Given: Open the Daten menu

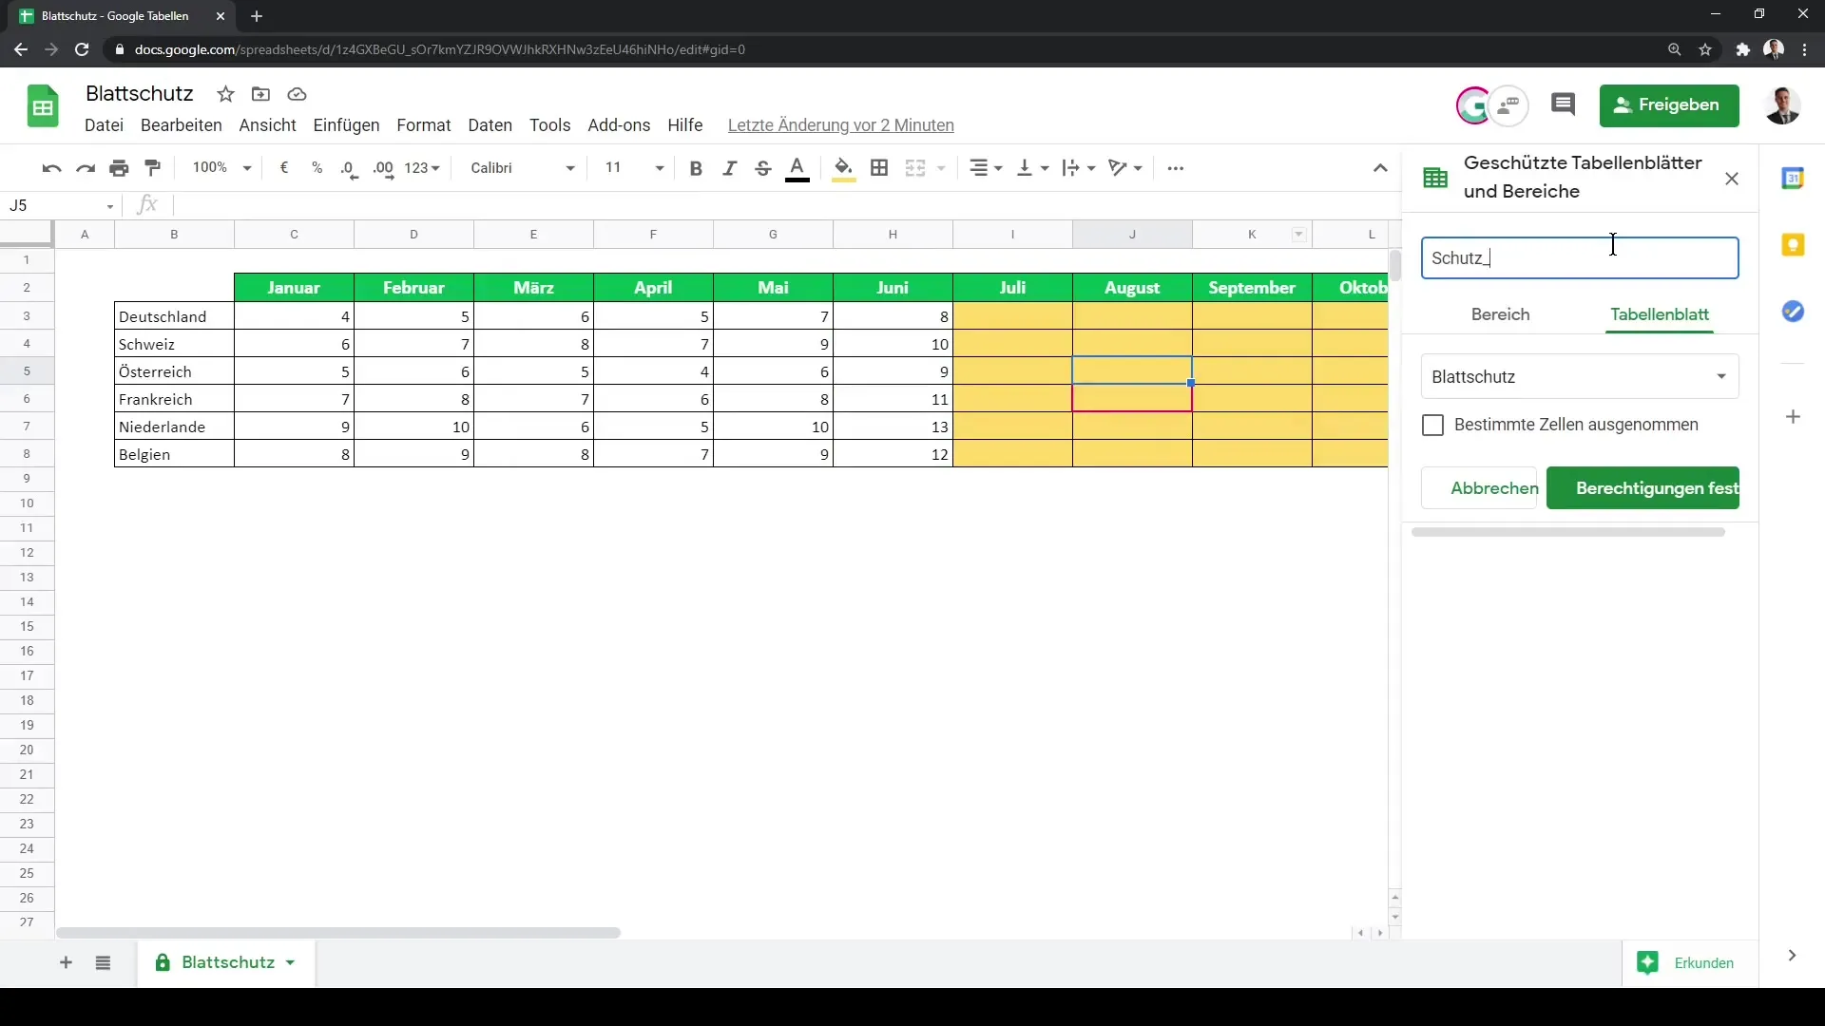Looking at the screenshot, I should [490, 125].
